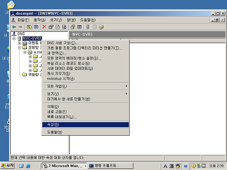Viewport: 227px width, 170px height.
Task: Switch to the 명령 프롬프트 taskbar button
Action: click(x=110, y=166)
